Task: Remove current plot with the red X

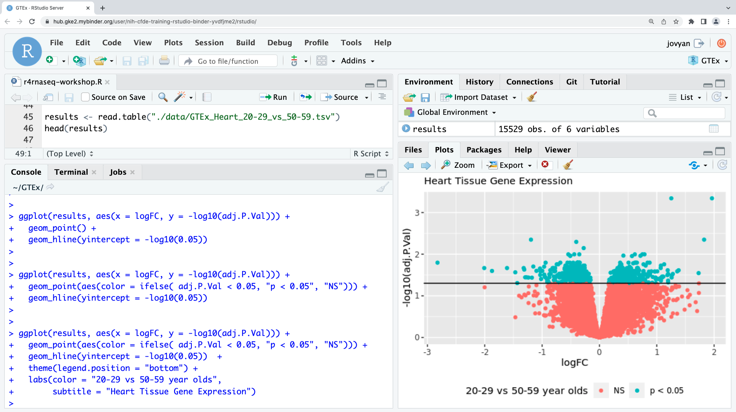Action: click(545, 164)
